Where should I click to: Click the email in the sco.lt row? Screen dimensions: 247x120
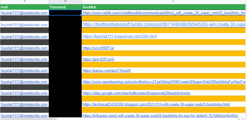pyautogui.click(x=24, y=48)
